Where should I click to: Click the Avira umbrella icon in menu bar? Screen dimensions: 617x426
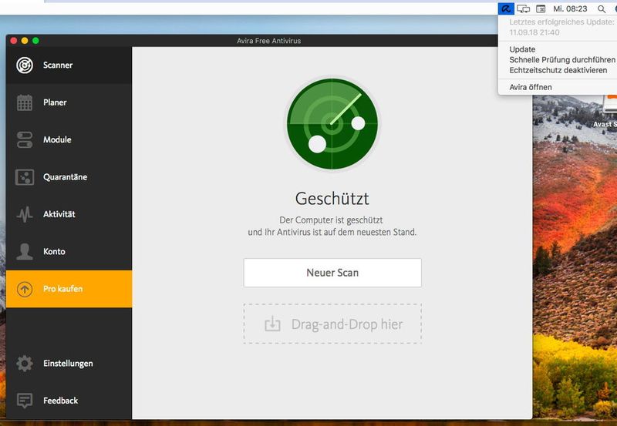tap(506, 8)
